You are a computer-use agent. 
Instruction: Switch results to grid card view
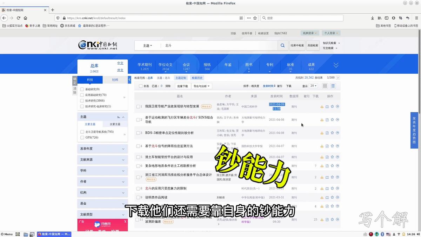325,86
